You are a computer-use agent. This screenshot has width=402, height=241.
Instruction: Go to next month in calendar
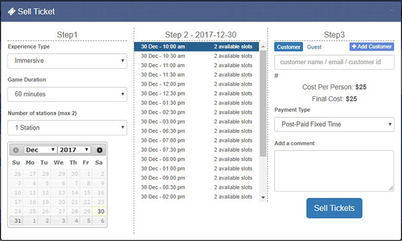100,150
